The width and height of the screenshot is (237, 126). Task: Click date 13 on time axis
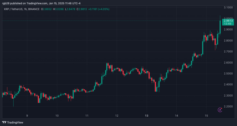(147, 116)
